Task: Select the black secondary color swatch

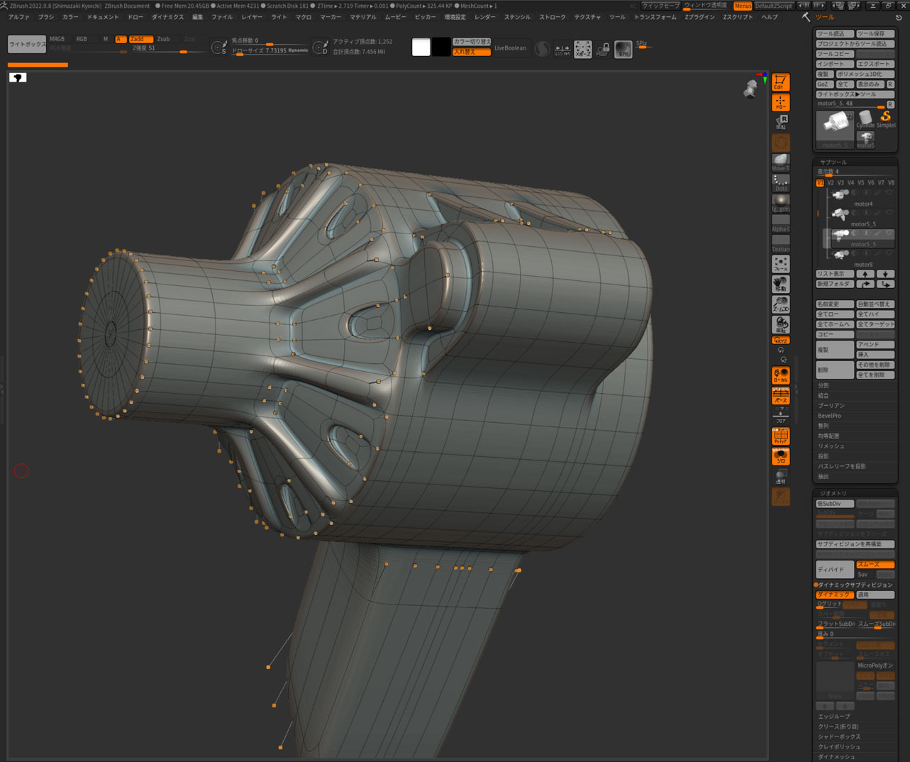Action: click(441, 48)
